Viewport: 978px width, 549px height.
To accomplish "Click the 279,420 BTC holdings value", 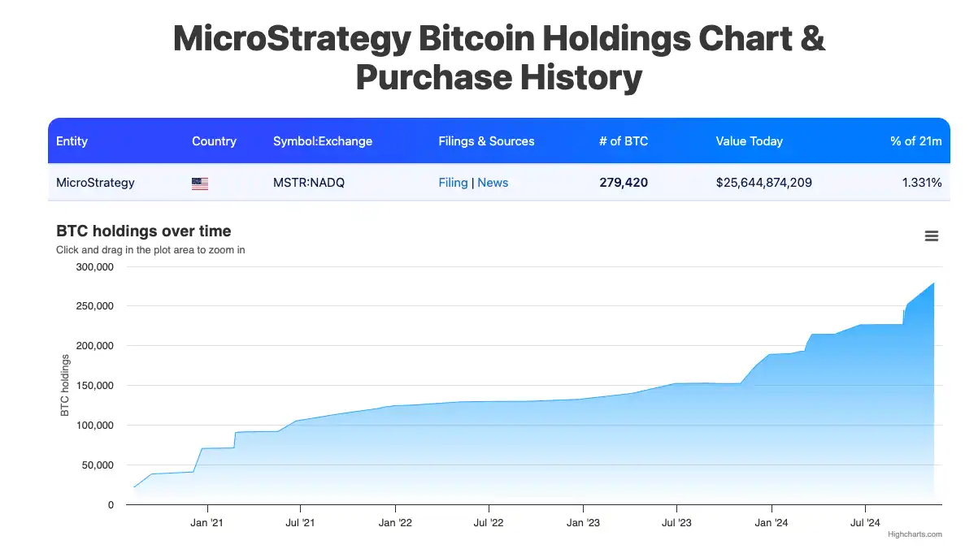I will pos(624,183).
